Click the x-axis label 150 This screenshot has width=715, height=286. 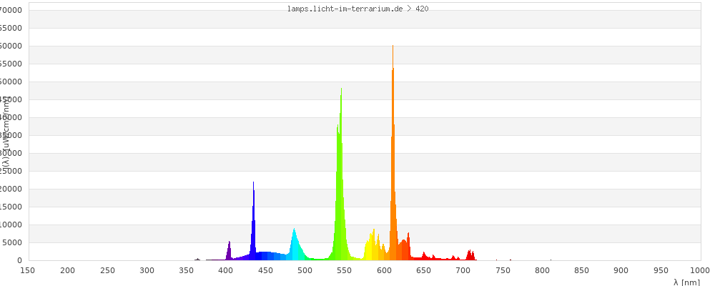tap(28, 270)
